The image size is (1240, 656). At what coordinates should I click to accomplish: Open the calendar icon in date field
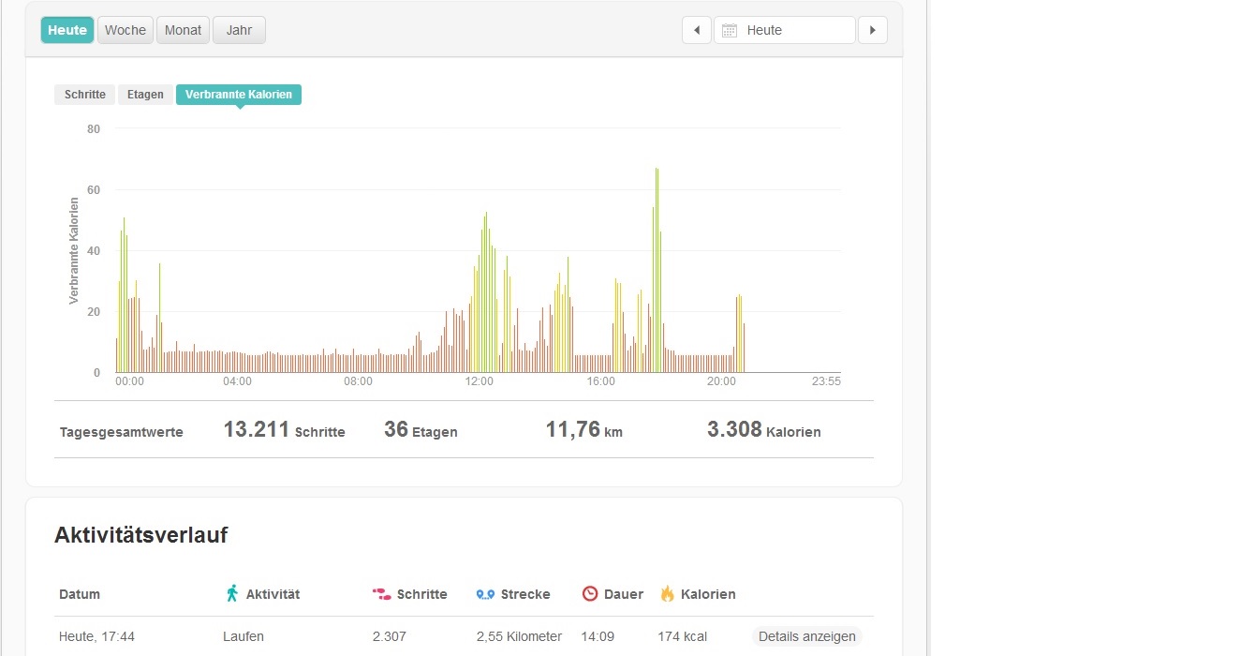(x=730, y=30)
